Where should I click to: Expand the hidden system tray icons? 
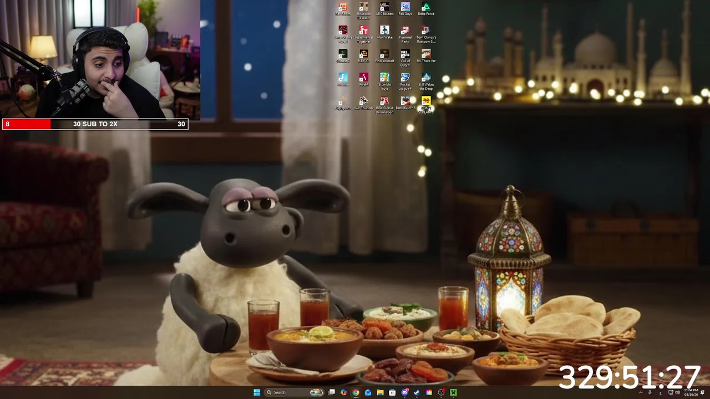(x=641, y=392)
